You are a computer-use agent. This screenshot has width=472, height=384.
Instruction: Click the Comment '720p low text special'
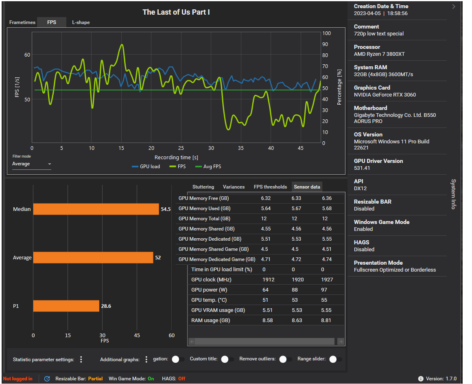pyautogui.click(x=379, y=34)
